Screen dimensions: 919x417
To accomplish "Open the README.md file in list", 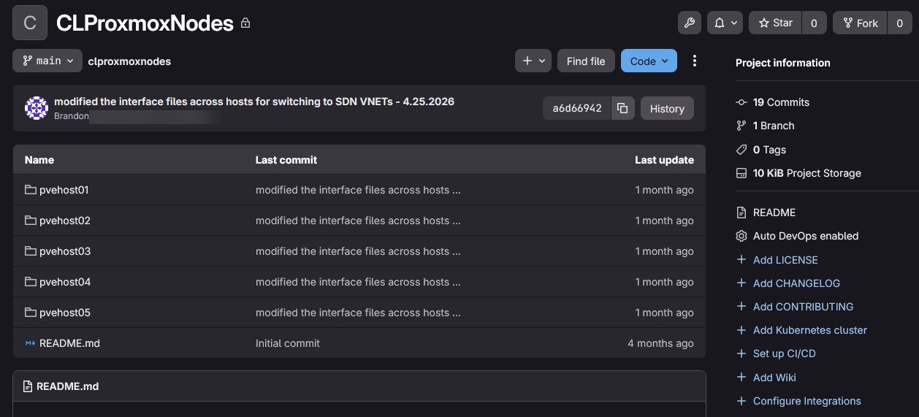I will 69,343.
